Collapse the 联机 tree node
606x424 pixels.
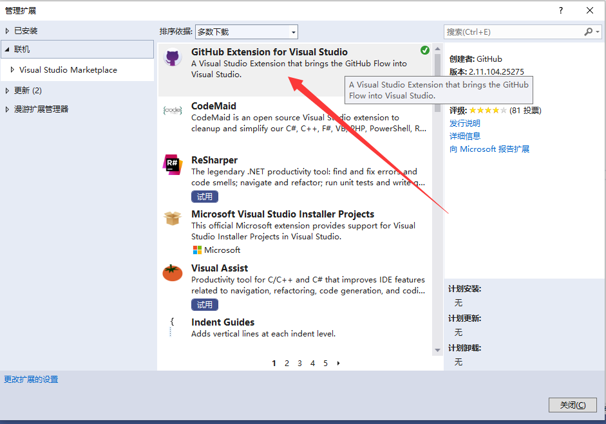(7, 50)
